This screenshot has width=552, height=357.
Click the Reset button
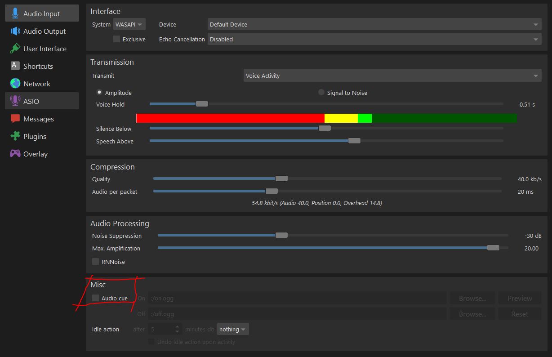point(520,314)
